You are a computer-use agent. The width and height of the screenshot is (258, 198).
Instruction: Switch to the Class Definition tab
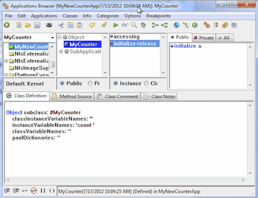click(x=26, y=96)
